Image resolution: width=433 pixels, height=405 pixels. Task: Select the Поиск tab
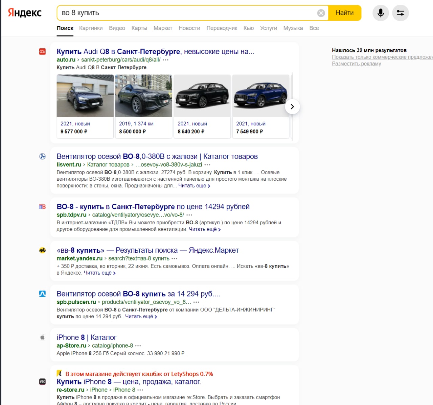(65, 28)
